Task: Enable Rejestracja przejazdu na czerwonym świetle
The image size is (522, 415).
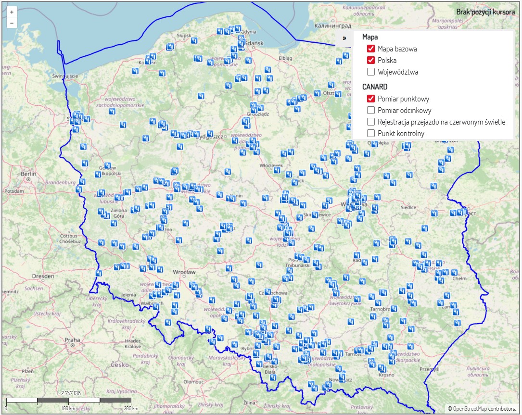Action: click(371, 122)
